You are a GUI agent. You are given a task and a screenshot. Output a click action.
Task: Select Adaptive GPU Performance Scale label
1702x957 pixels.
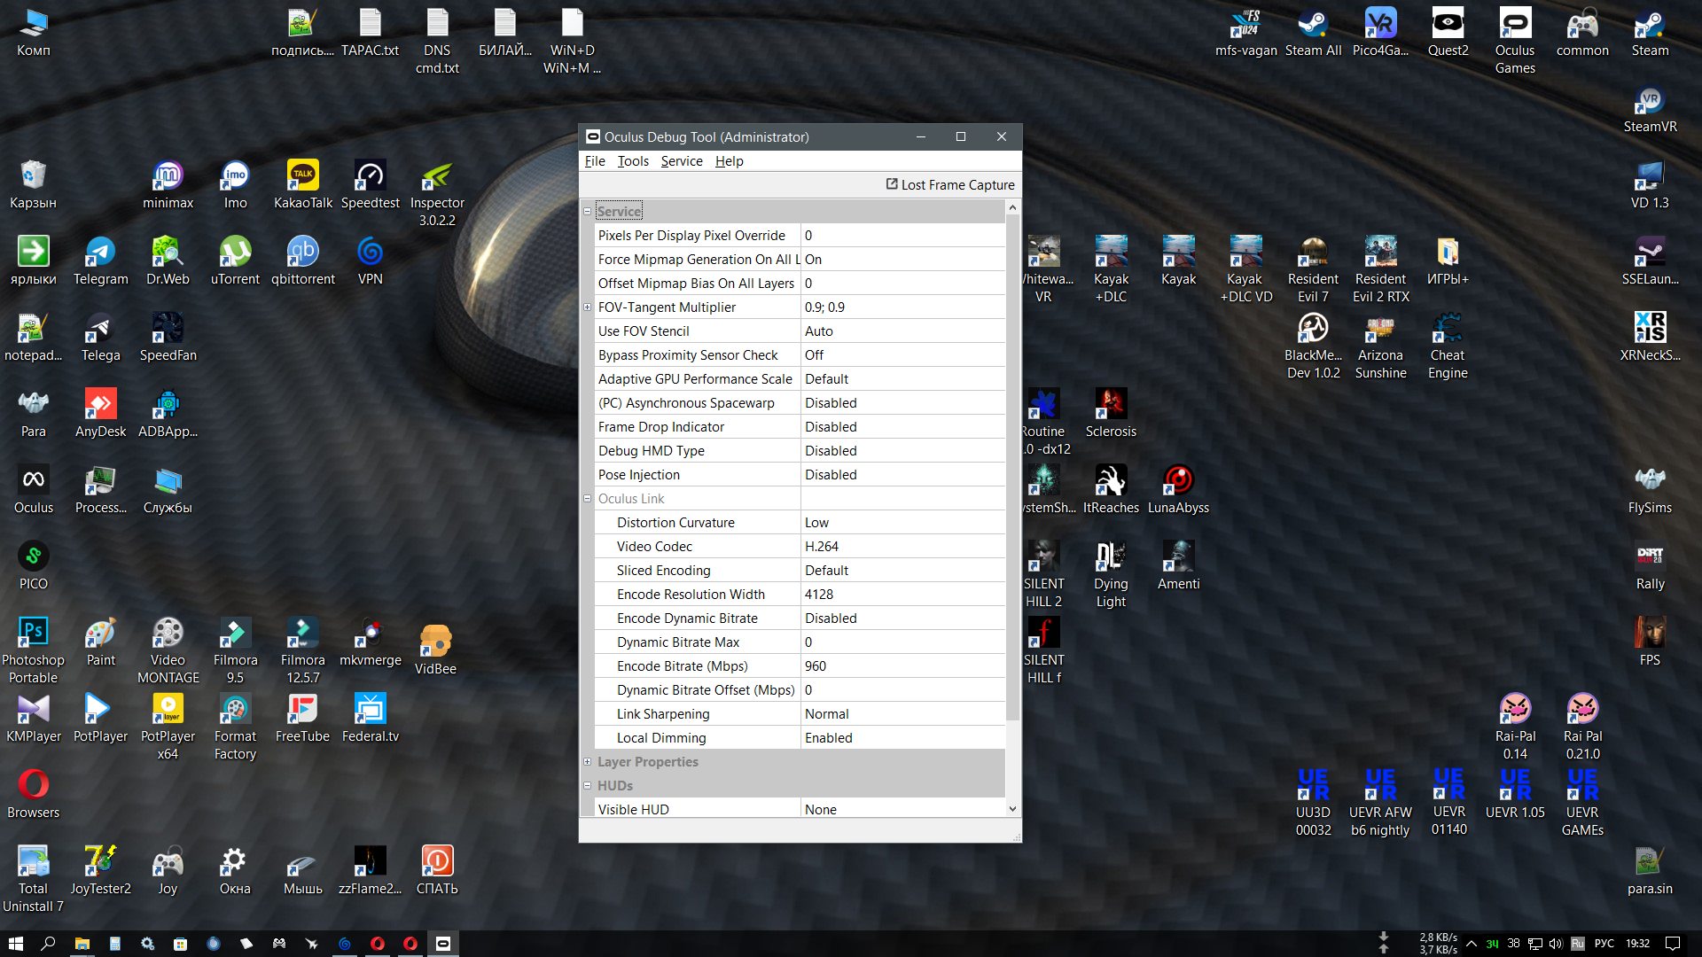pos(695,378)
